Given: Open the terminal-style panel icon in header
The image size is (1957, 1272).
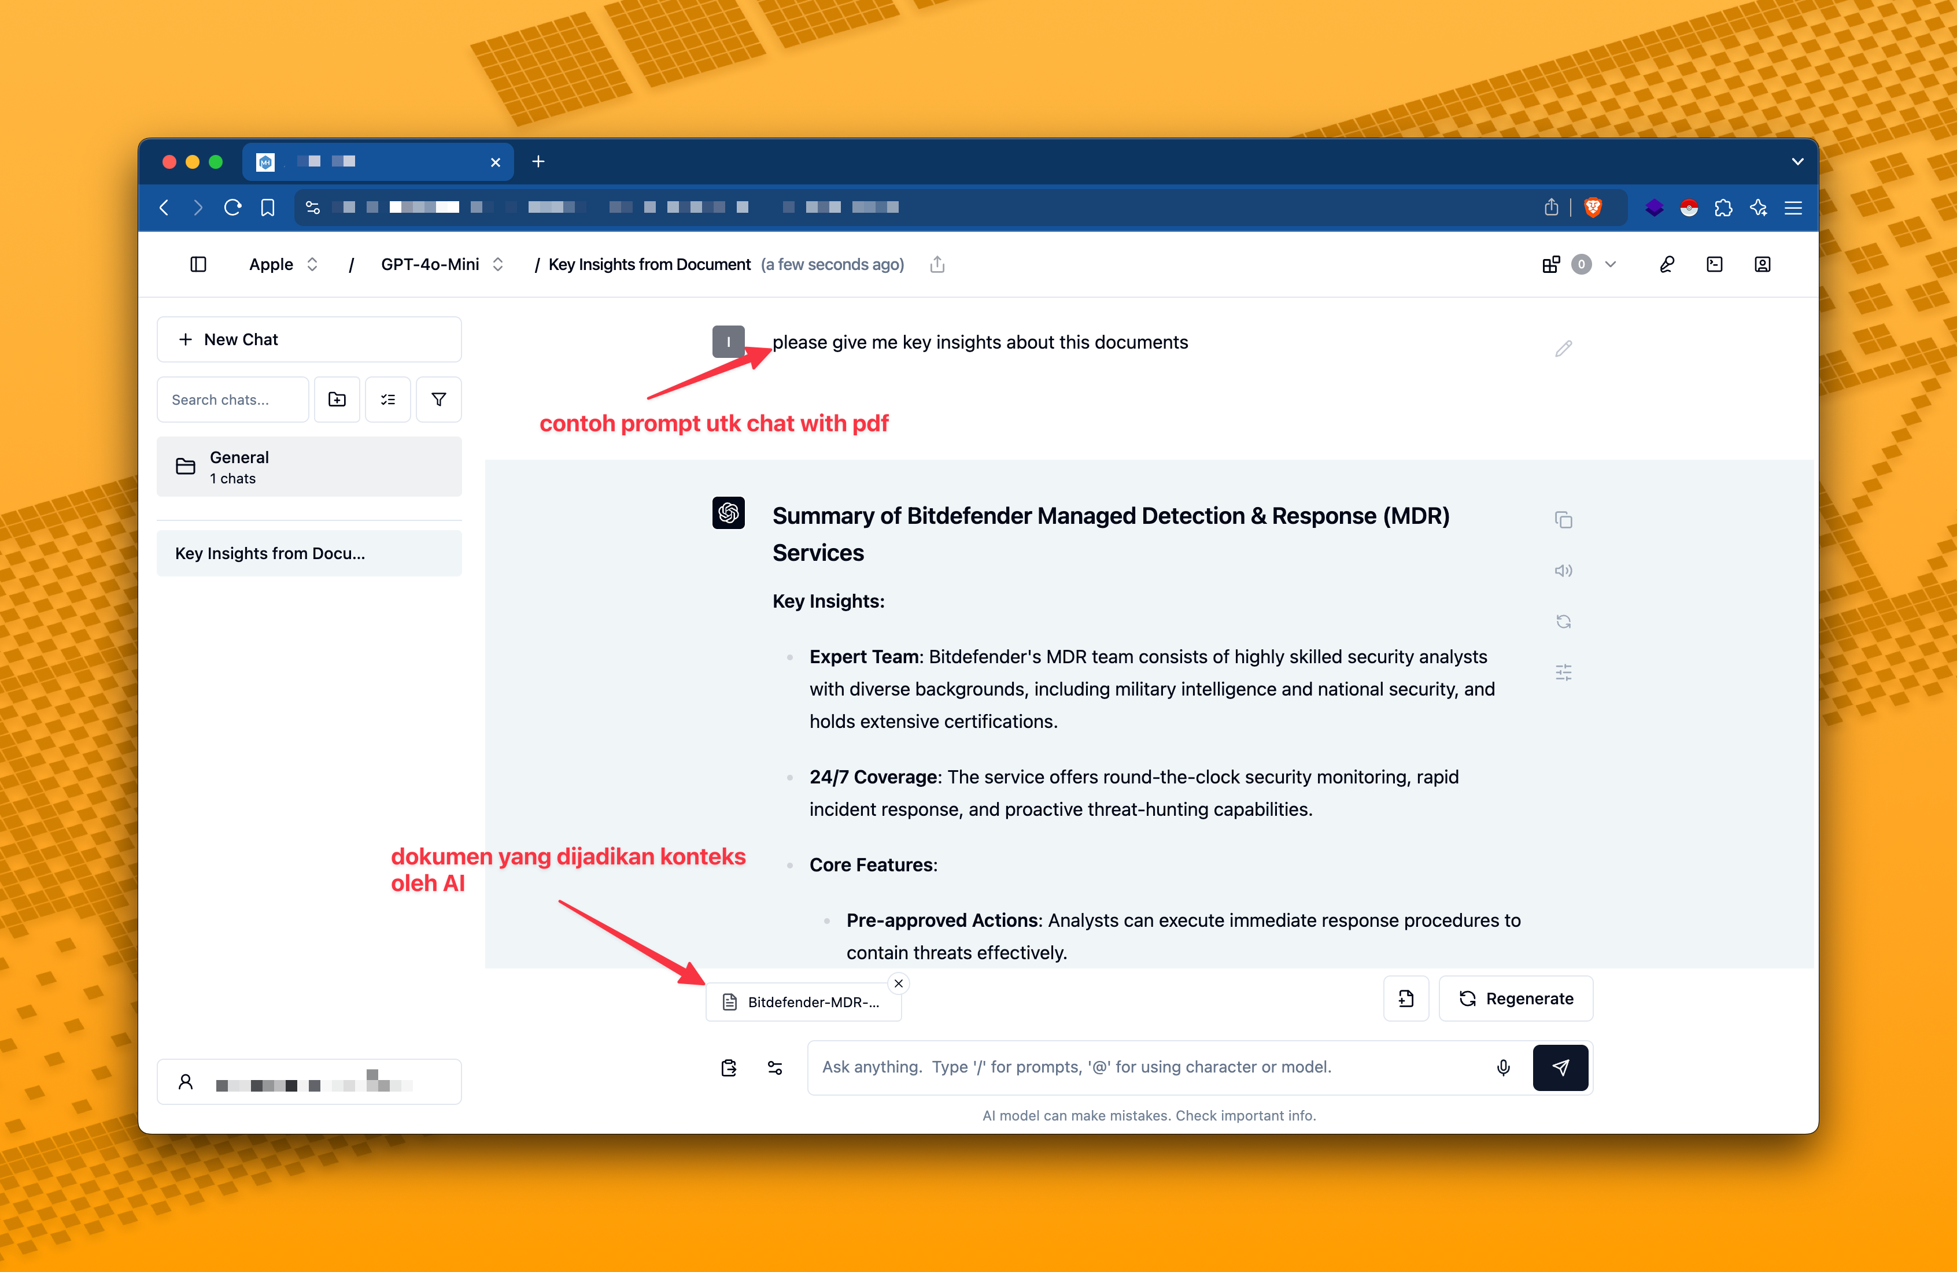Looking at the screenshot, I should pyautogui.click(x=1715, y=264).
